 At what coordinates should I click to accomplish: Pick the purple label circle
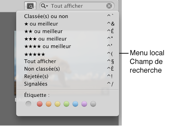pos(84,104)
